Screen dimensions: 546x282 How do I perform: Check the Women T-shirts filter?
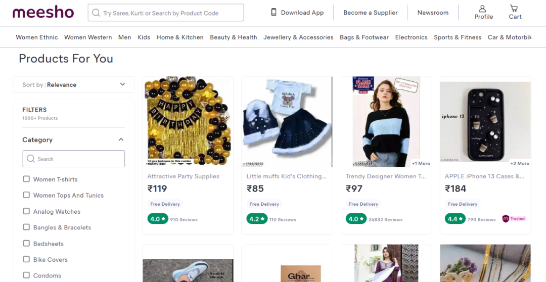tap(26, 179)
